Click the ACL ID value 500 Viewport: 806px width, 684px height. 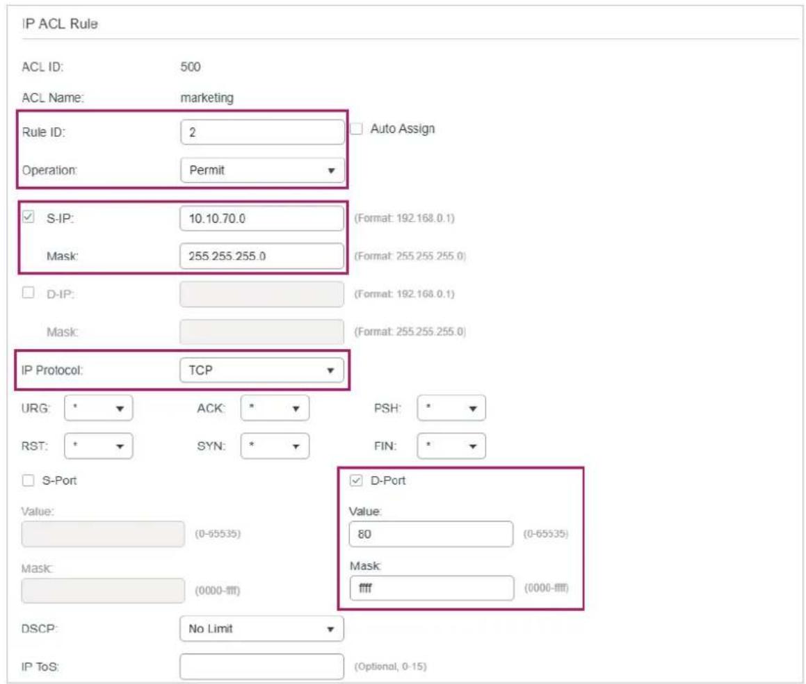tap(190, 67)
